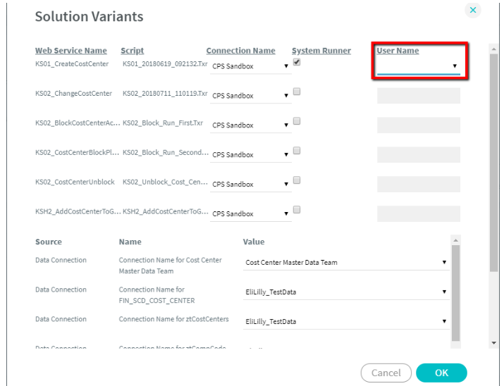
Task: Open dropdown for FIN_SCD_COST_CENTER connection value
Action: point(345,292)
